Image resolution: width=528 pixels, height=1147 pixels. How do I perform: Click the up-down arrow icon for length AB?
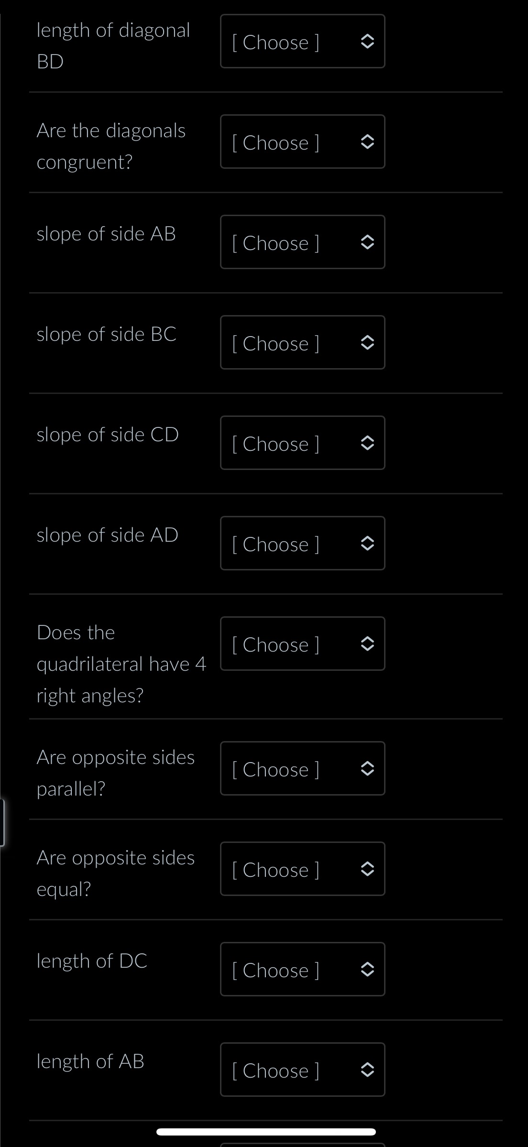367,1070
